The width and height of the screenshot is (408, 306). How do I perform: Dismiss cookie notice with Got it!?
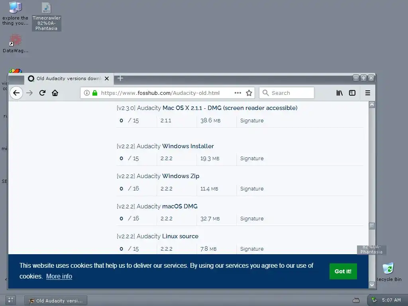click(343, 271)
